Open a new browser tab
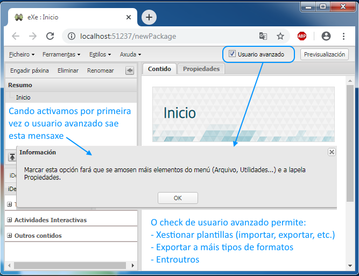The height and width of the screenshot is (276, 359). tap(149, 17)
